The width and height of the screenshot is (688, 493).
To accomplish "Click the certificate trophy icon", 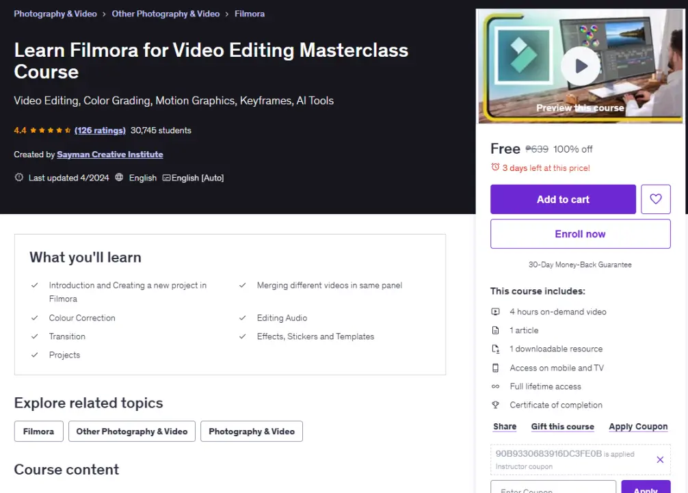I will 495,405.
